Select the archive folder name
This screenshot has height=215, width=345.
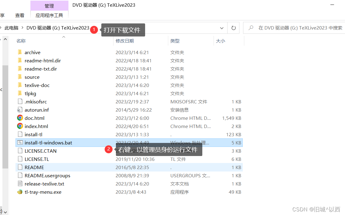33,52
